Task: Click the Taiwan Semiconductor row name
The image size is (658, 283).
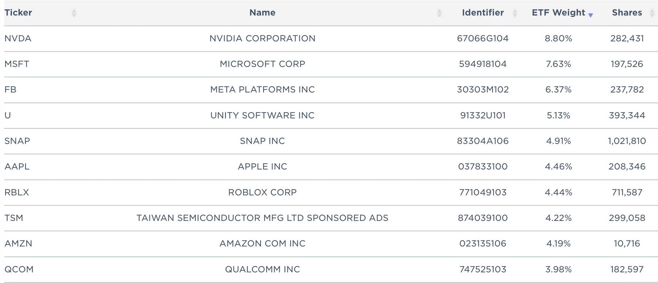Action: pos(262,218)
